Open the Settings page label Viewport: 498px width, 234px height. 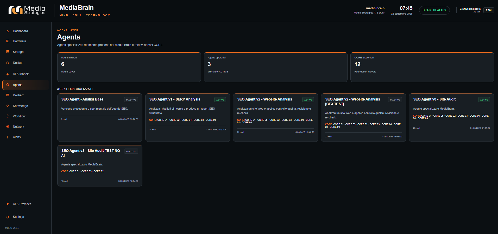click(18, 217)
